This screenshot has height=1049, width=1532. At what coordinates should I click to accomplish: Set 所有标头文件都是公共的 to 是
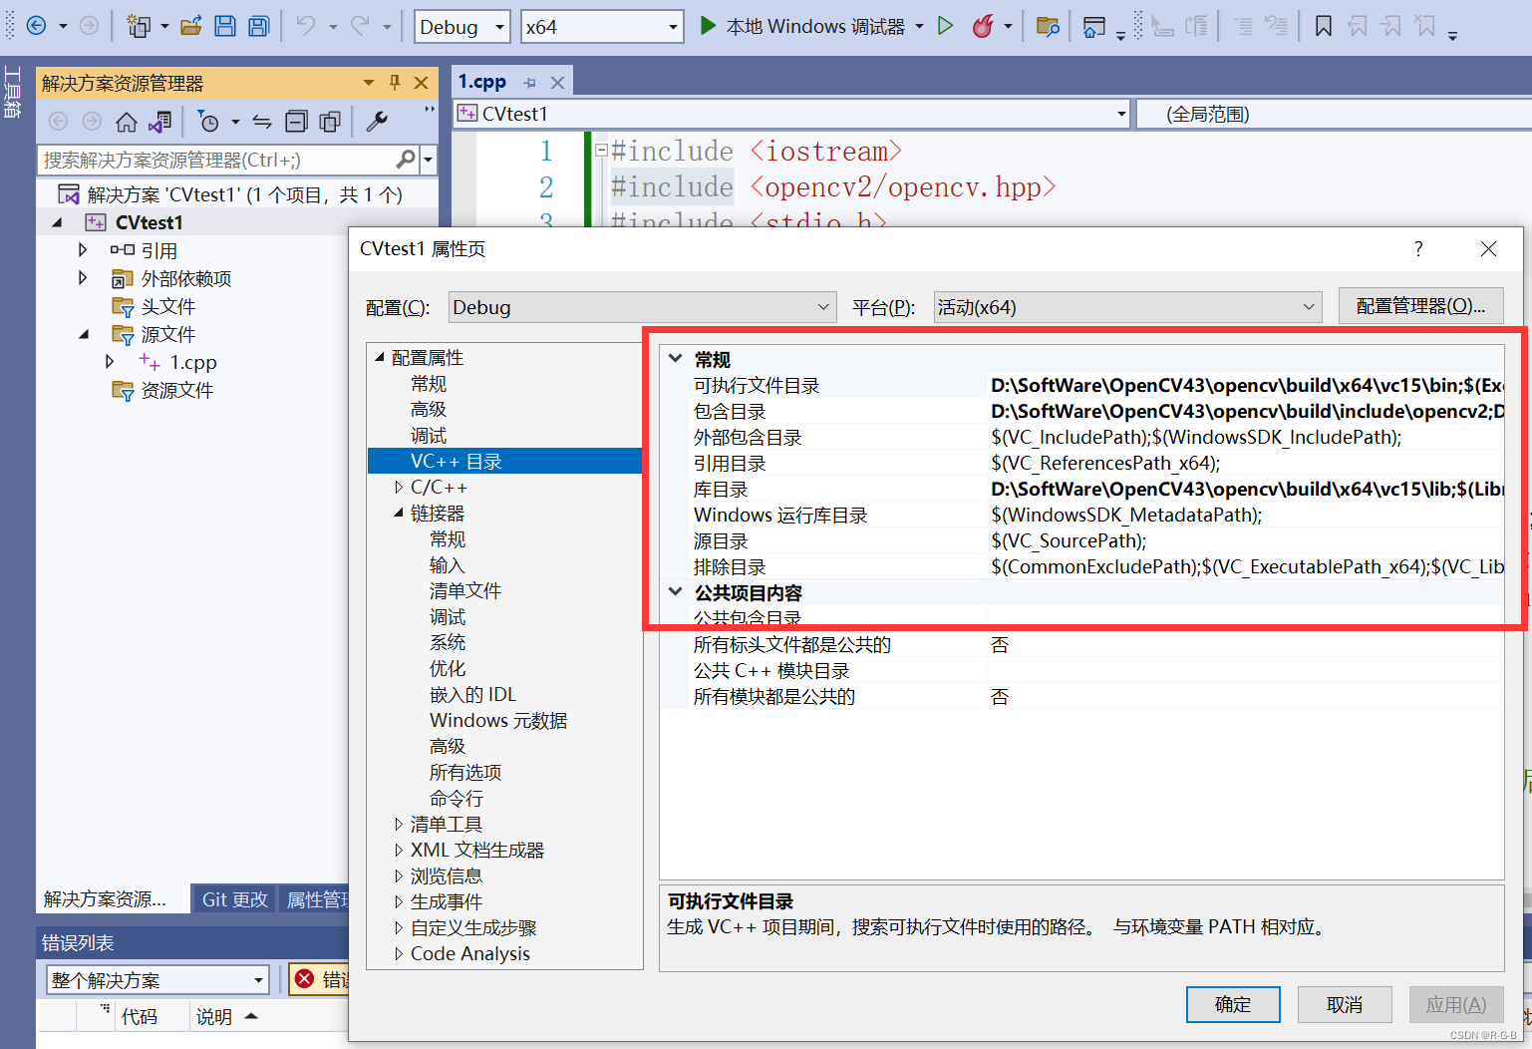pos(1000,644)
